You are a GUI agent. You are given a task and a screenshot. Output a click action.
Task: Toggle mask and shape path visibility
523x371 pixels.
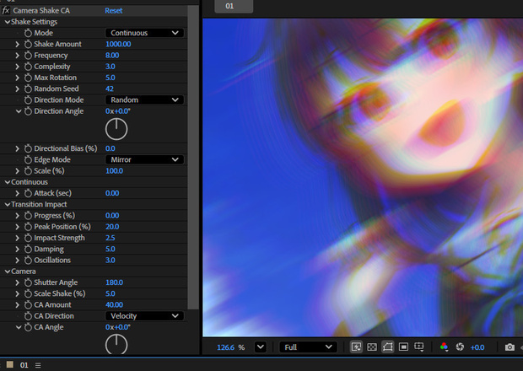pos(387,347)
